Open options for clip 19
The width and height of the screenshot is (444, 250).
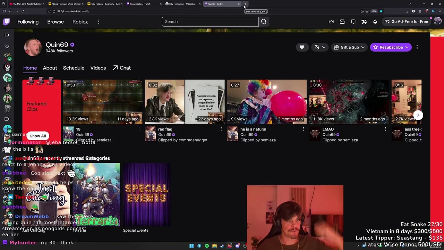coord(139,129)
